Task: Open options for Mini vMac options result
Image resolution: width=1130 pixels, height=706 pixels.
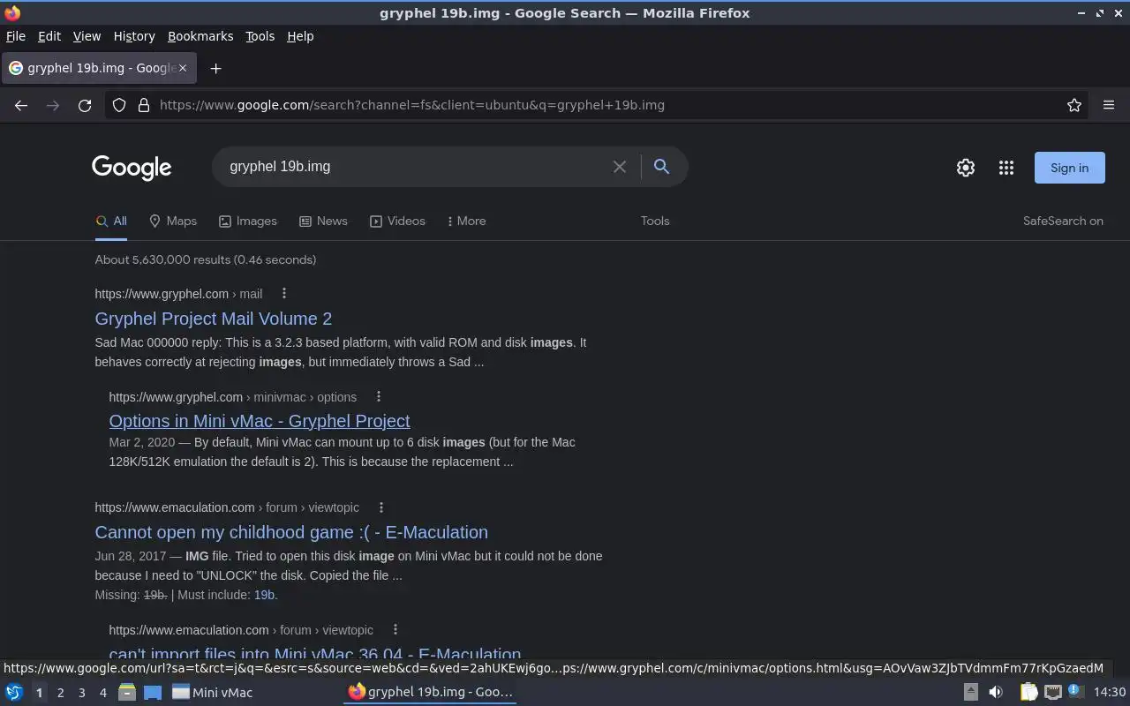Action: pyautogui.click(x=378, y=397)
